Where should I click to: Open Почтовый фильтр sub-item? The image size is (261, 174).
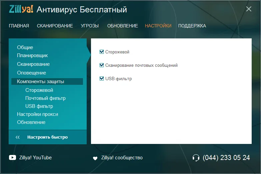[x=45, y=98]
